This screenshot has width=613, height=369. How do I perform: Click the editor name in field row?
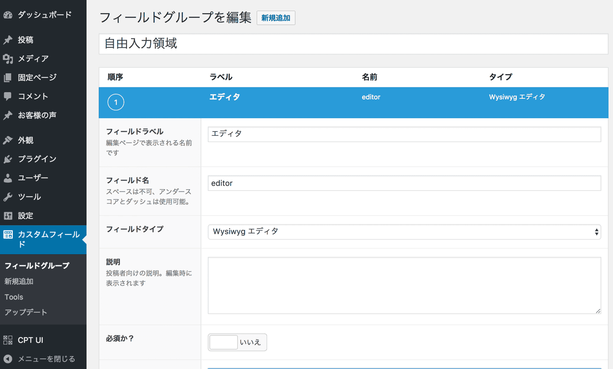point(371,97)
